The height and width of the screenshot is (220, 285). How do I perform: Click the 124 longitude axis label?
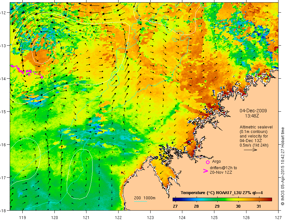(182, 217)
